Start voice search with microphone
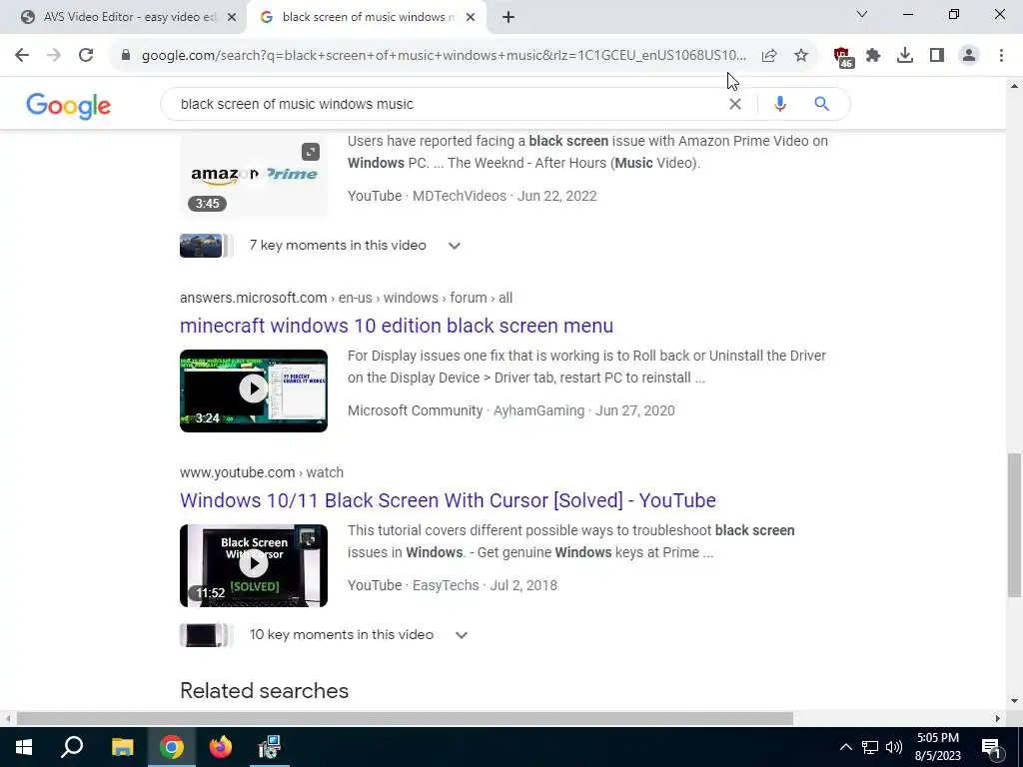The height and width of the screenshot is (767, 1023). 779,104
